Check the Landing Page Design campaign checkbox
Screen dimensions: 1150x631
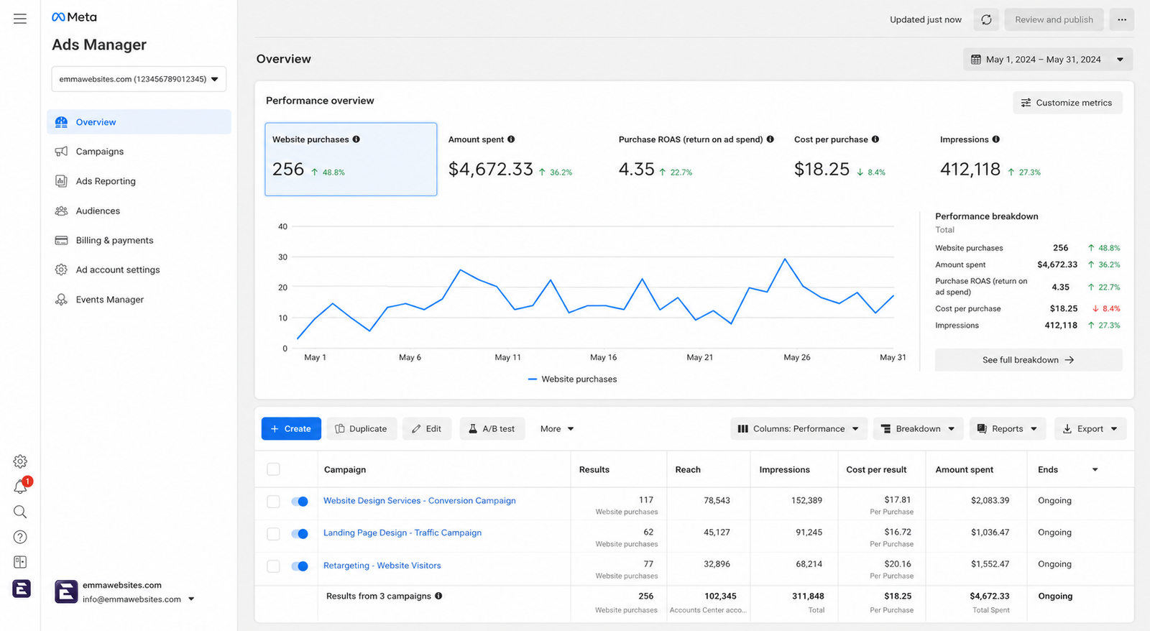(x=273, y=533)
